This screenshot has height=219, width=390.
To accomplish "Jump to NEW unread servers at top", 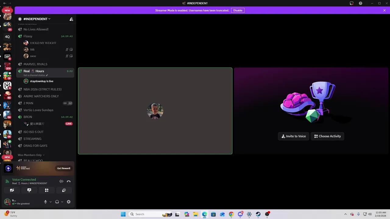I will (x=7, y=10).
